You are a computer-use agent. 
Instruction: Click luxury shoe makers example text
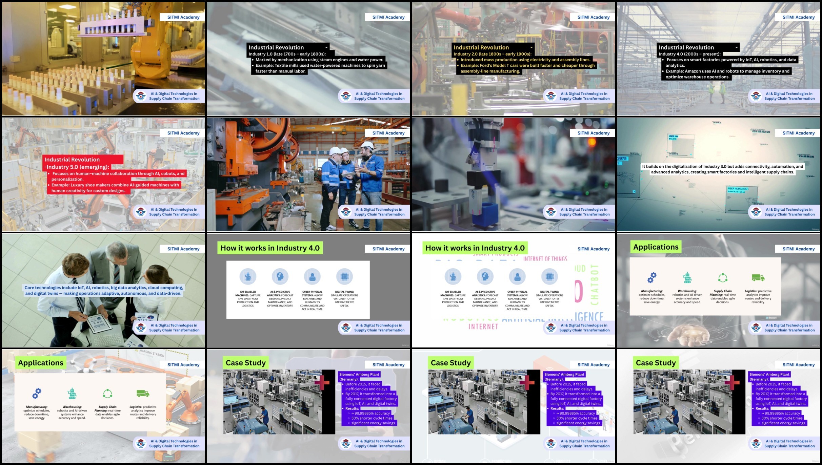click(115, 188)
